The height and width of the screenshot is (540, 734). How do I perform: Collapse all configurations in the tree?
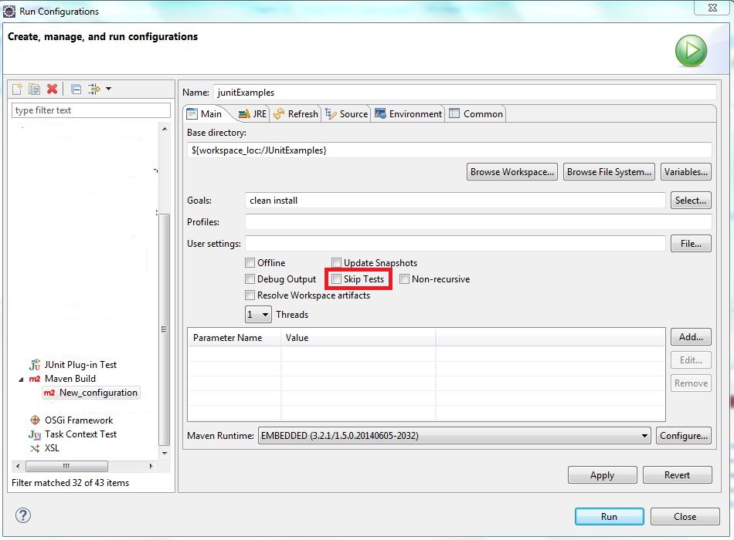pos(76,89)
